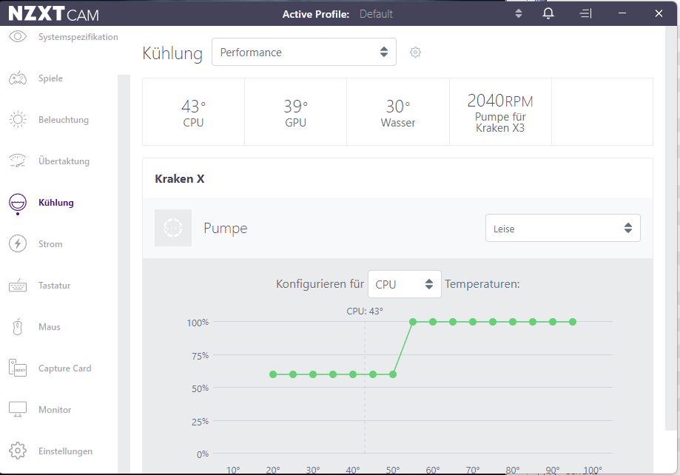Click the Capture Card icon
Image resolution: width=680 pixels, height=475 pixels.
[x=18, y=368]
